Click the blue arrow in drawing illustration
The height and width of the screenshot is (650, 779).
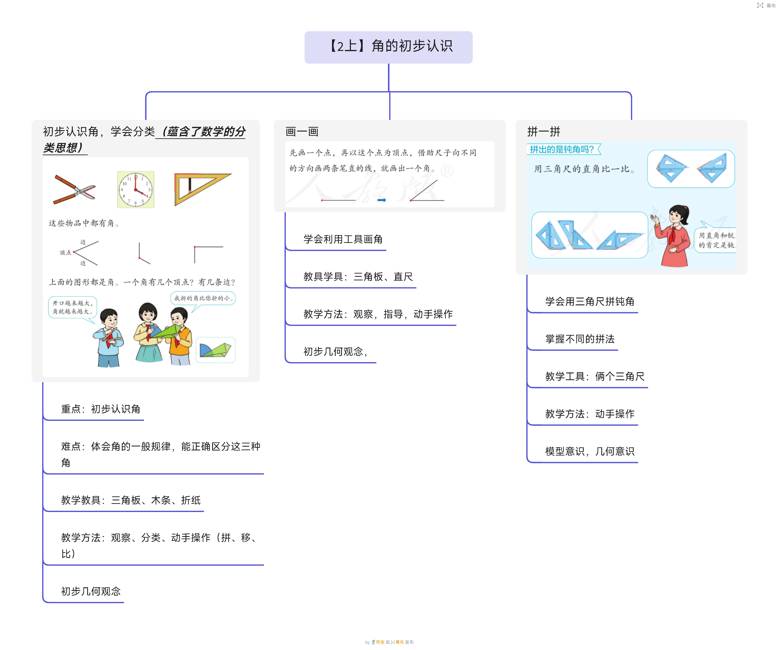click(x=381, y=200)
